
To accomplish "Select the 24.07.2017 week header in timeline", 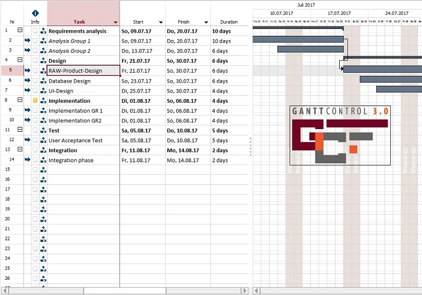I will pyautogui.click(x=397, y=13).
